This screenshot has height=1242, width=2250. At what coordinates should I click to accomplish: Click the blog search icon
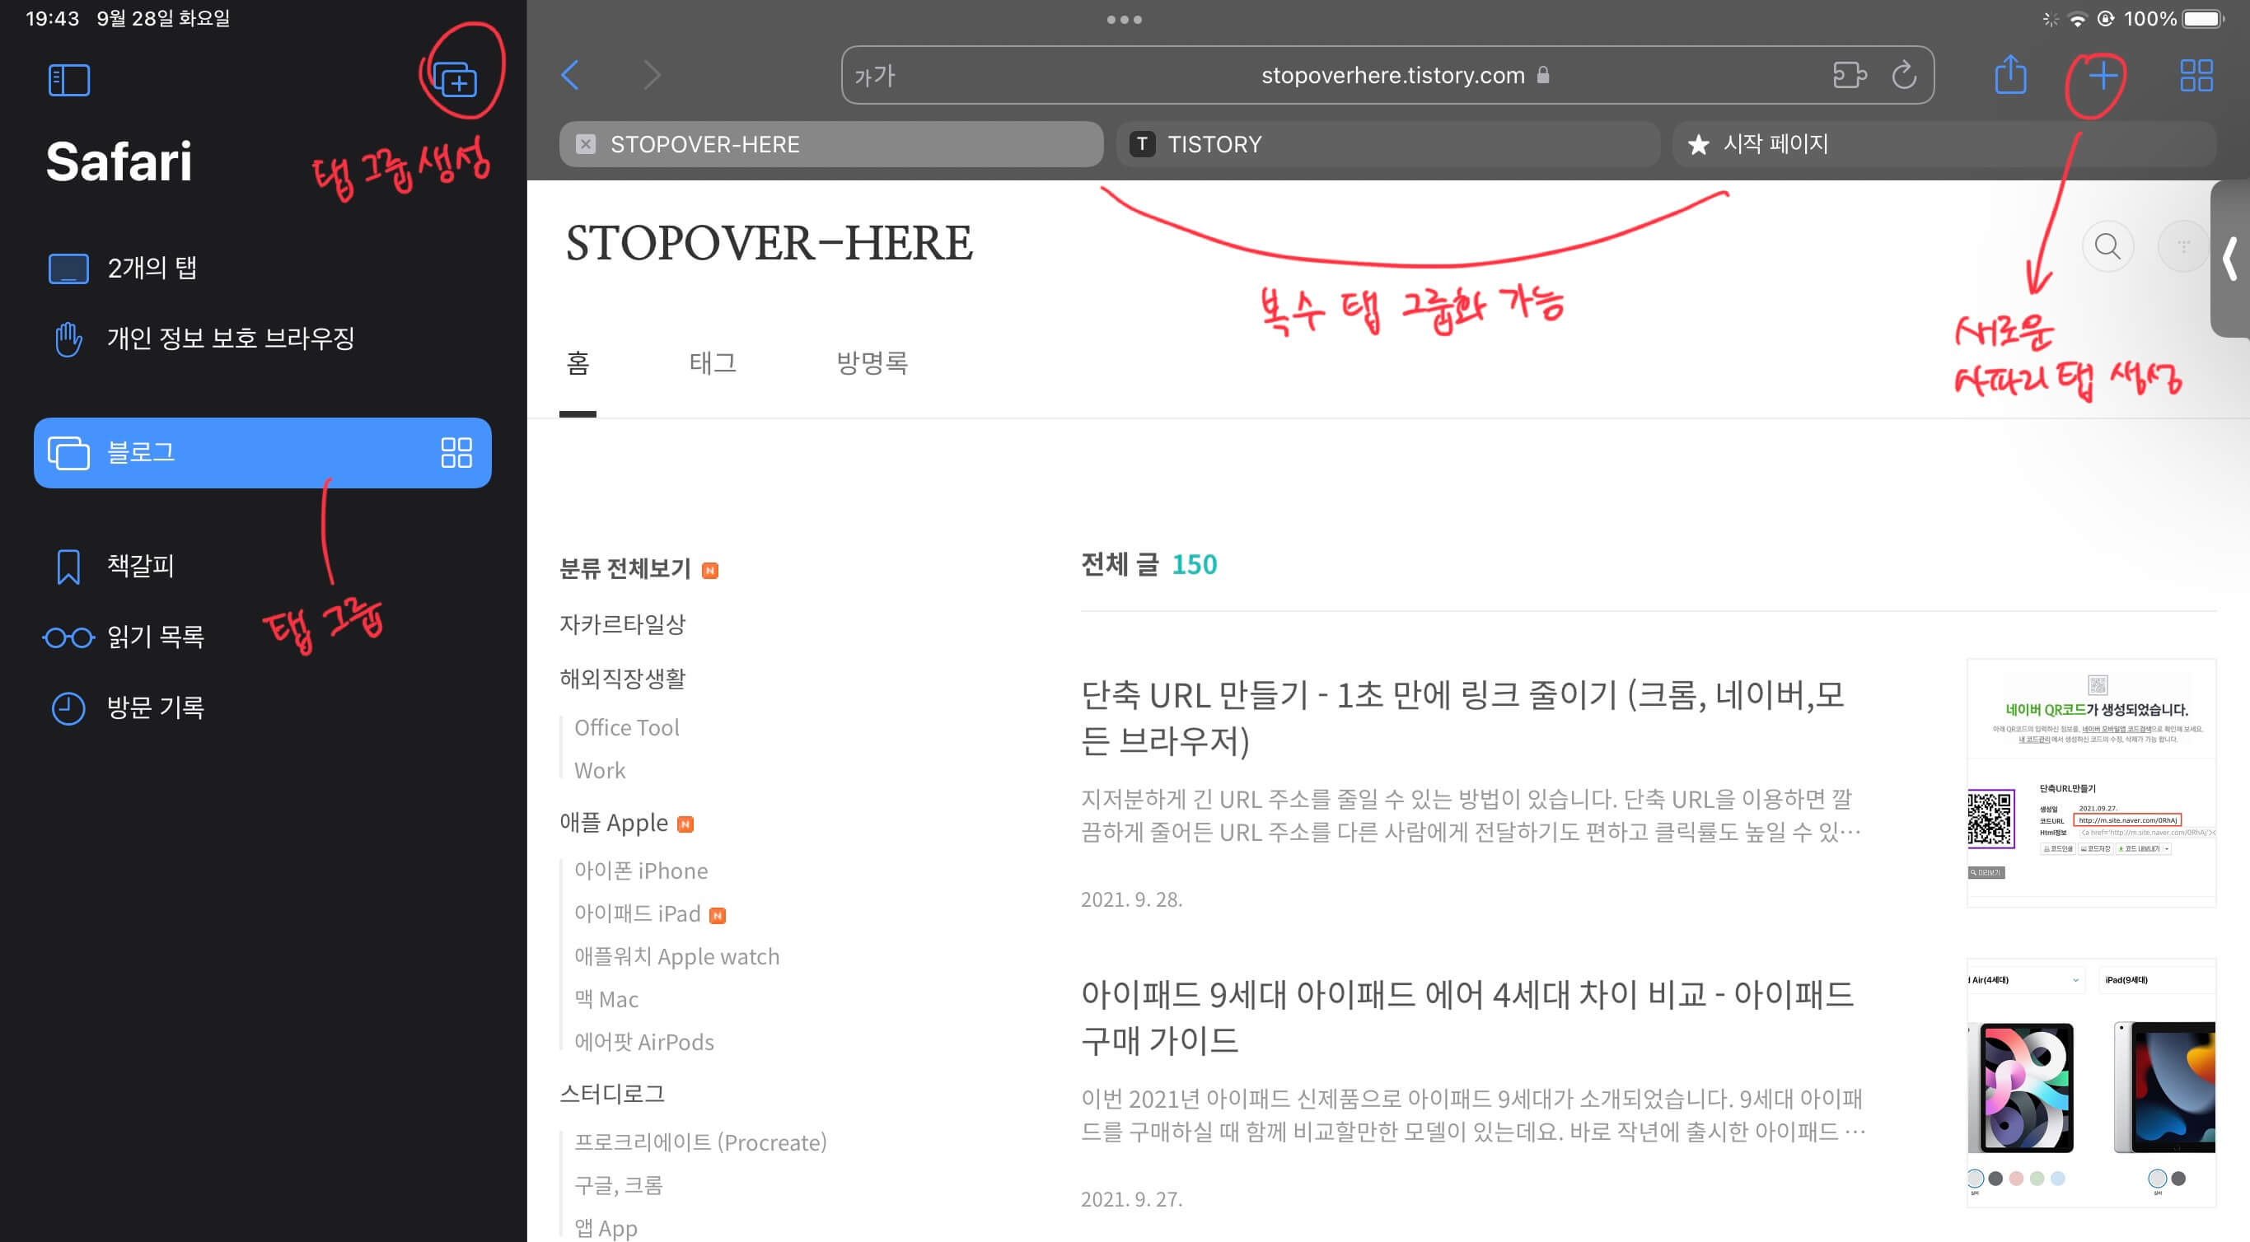2107,247
